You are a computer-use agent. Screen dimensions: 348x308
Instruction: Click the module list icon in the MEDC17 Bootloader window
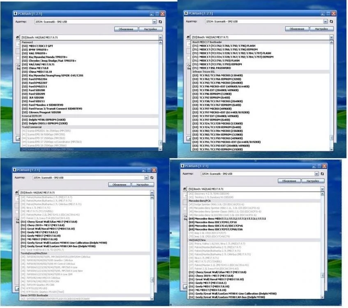click(188, 37)
